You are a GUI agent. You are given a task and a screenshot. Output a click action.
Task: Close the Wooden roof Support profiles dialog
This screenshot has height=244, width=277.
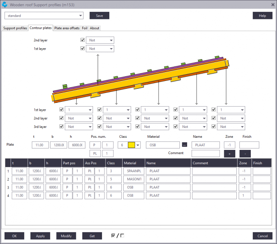[272, 5]
